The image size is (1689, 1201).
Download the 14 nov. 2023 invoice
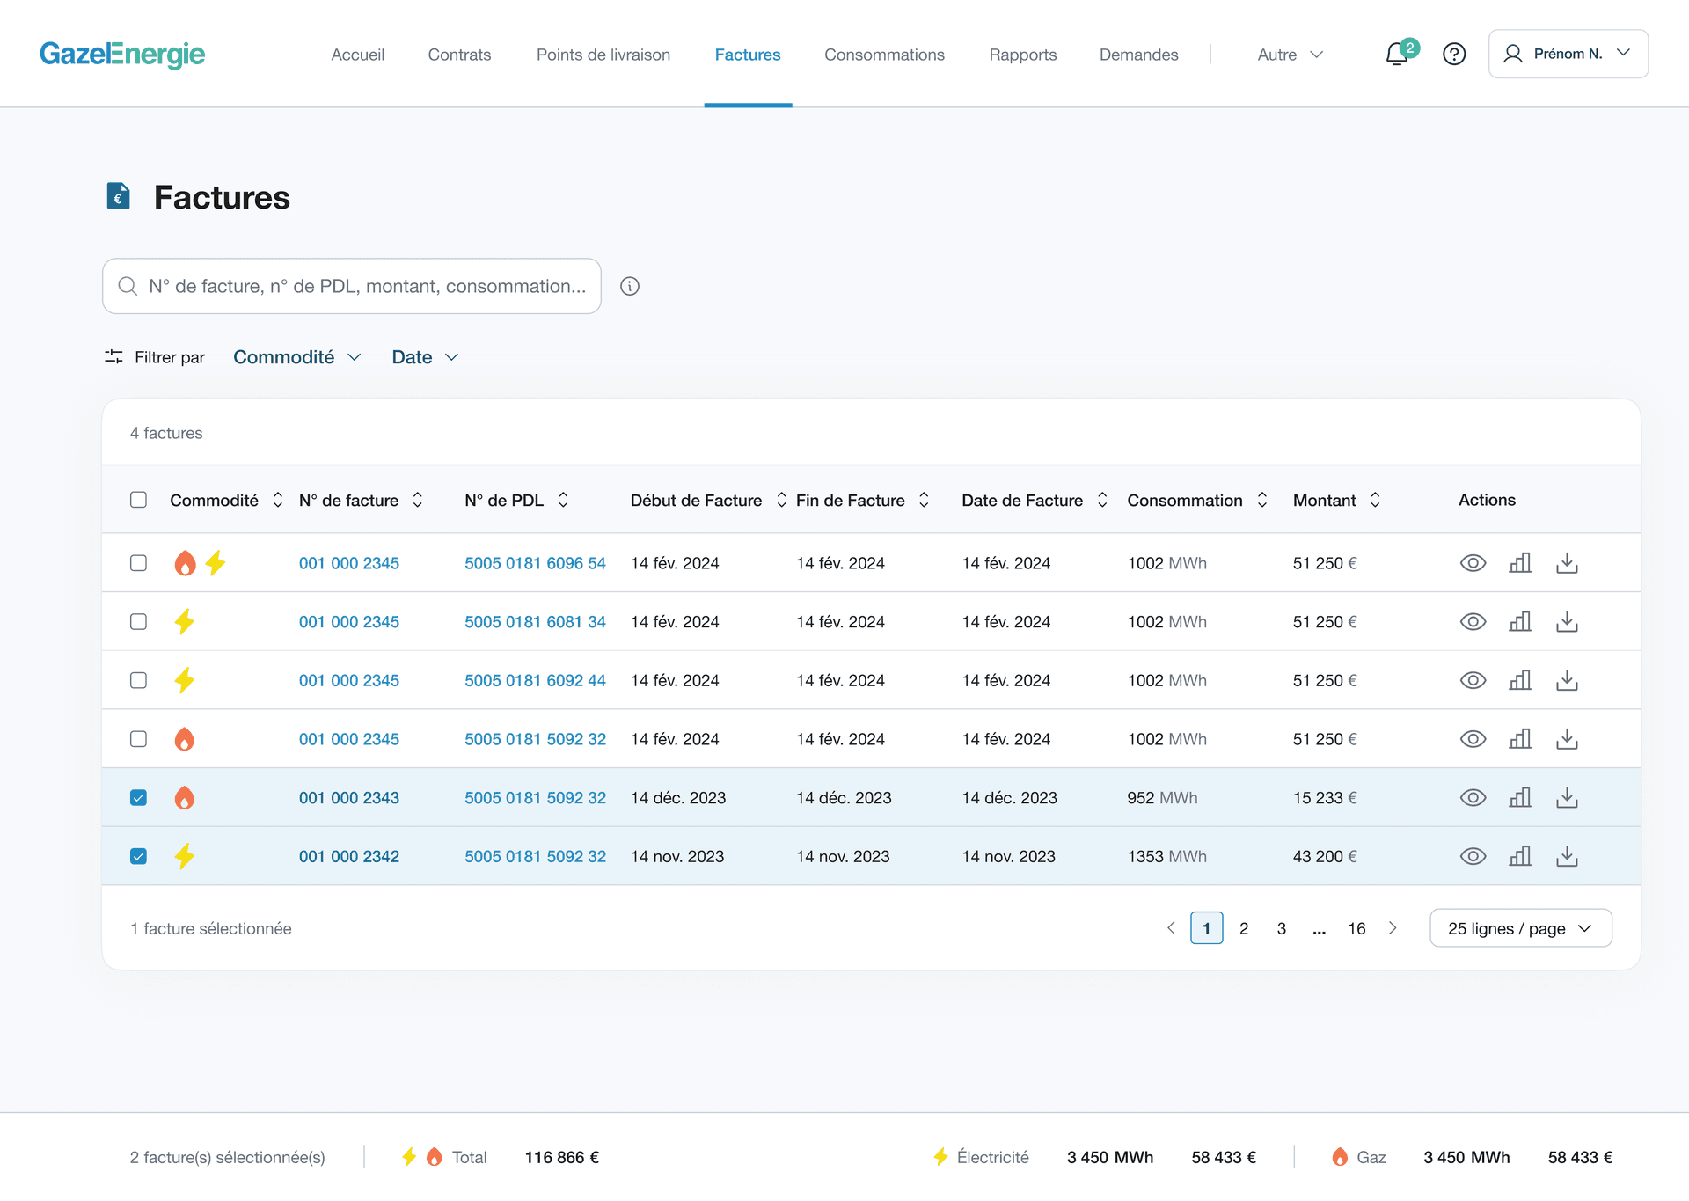click(x=1567, y=856)
